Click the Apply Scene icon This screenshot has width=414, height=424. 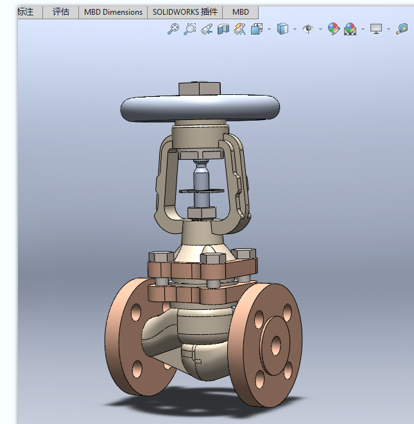pyautogui.click(x=350, y=29)
